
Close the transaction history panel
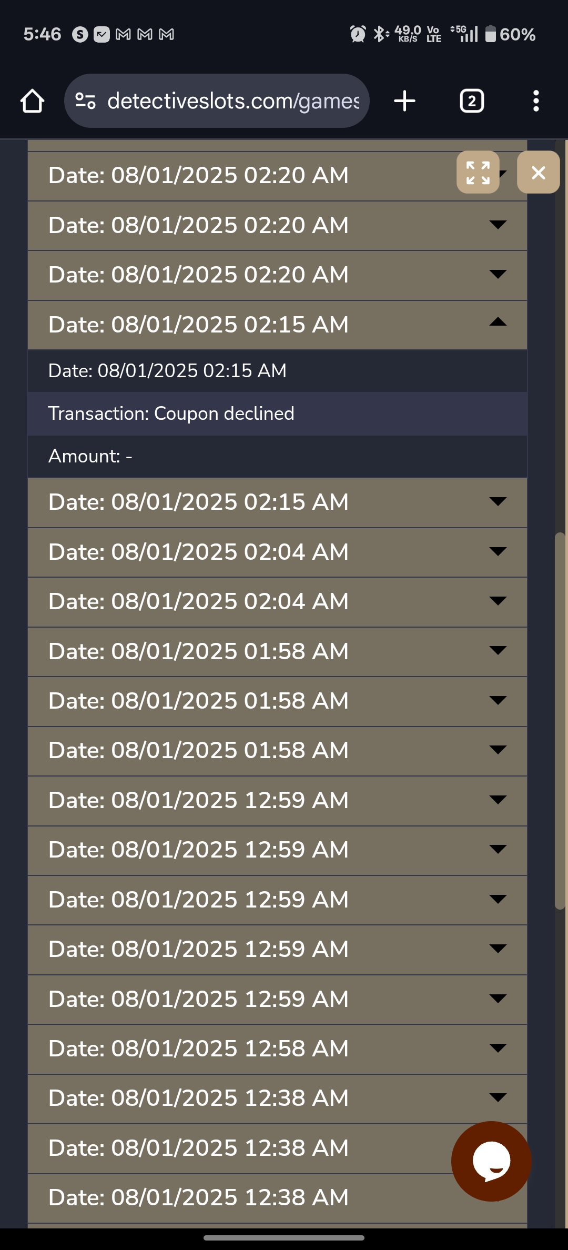pyautogui.click(x=538, y=173)
